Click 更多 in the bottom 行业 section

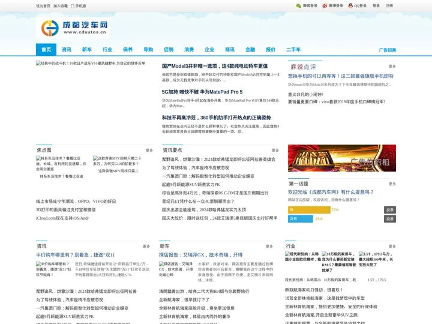click(392, 247)
